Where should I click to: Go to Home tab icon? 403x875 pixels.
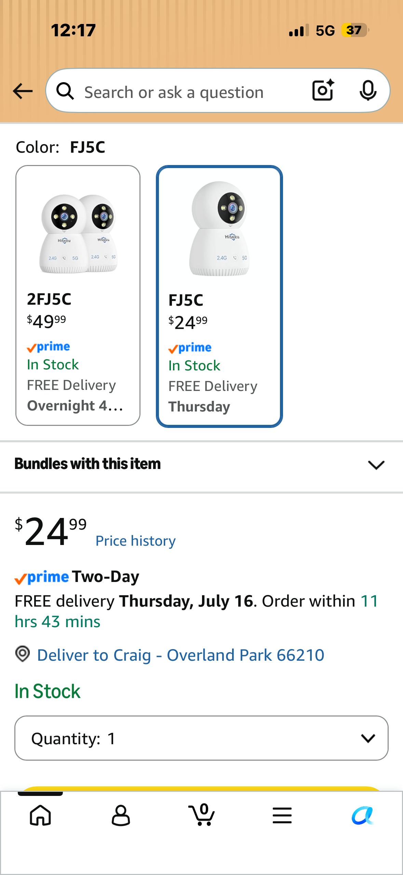click(40, 815)
